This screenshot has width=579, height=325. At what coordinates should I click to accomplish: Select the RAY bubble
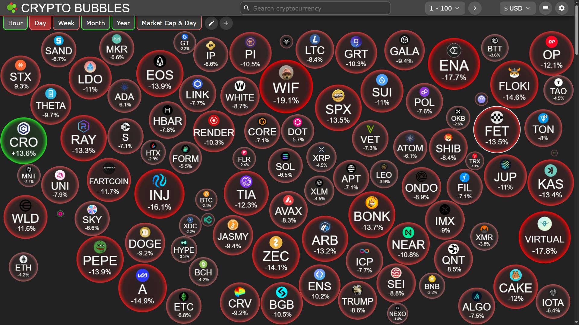point(84,138)
